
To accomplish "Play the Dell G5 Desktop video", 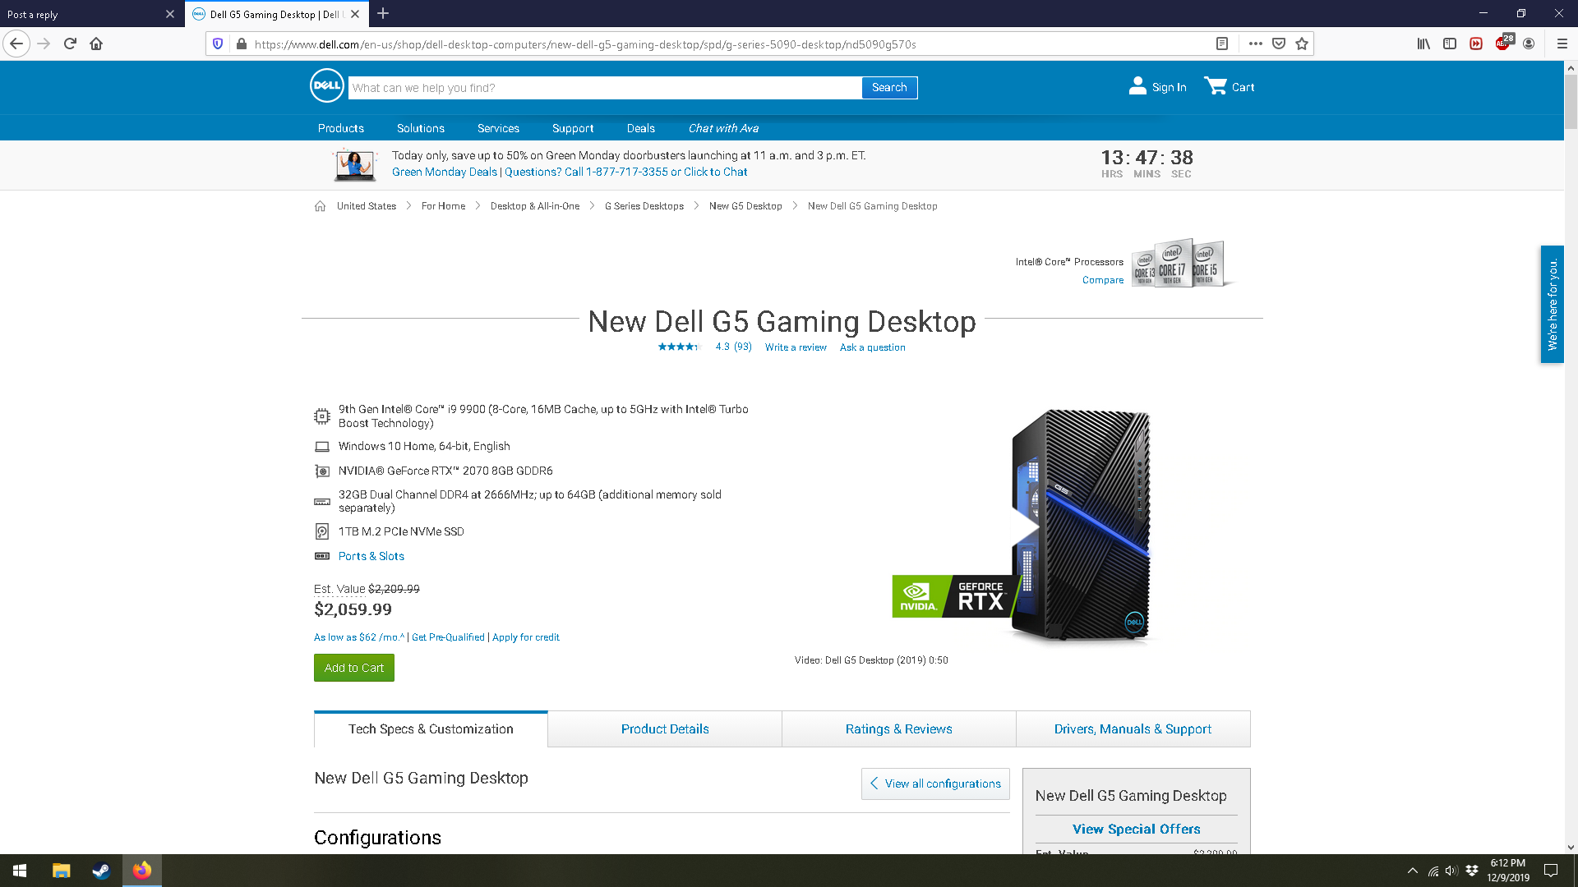I will click(1024, 526).
